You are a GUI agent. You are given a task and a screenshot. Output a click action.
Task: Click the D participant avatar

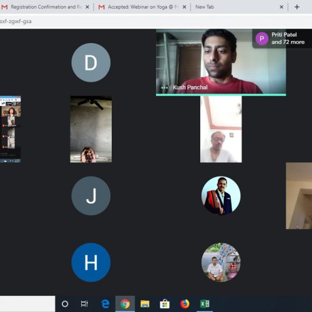point(91,62)
